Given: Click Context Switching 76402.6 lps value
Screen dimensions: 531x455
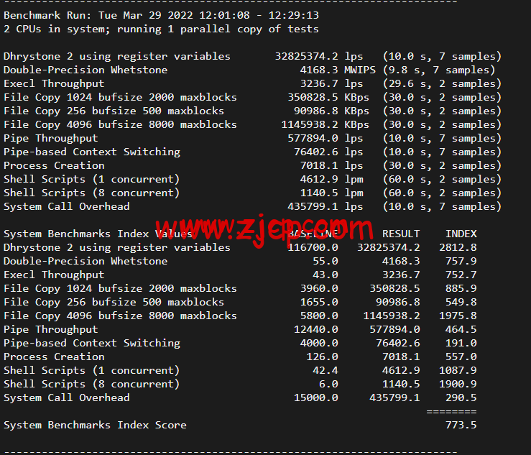Looking at the screenshot, I should 328,152.
